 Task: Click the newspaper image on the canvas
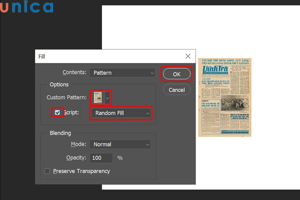click(x=224, y=97)
